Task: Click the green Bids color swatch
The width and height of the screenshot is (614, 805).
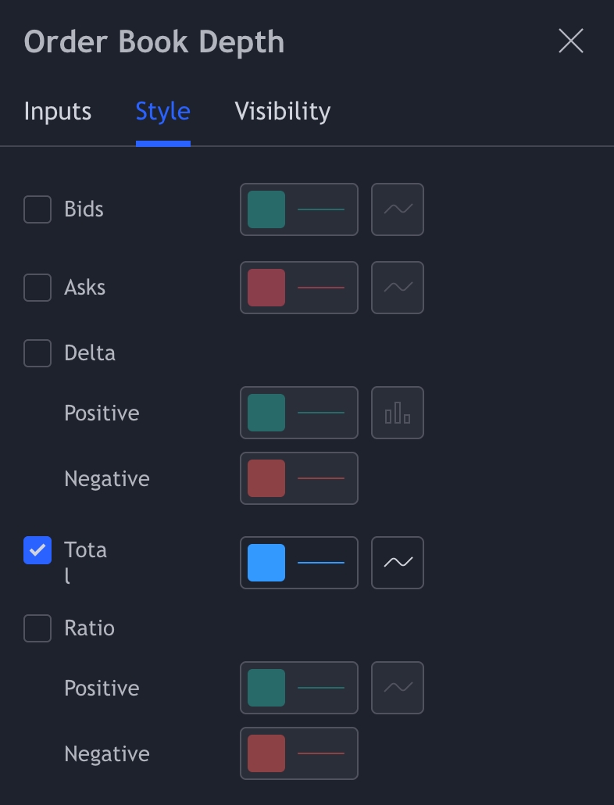Action: point(266,209)
